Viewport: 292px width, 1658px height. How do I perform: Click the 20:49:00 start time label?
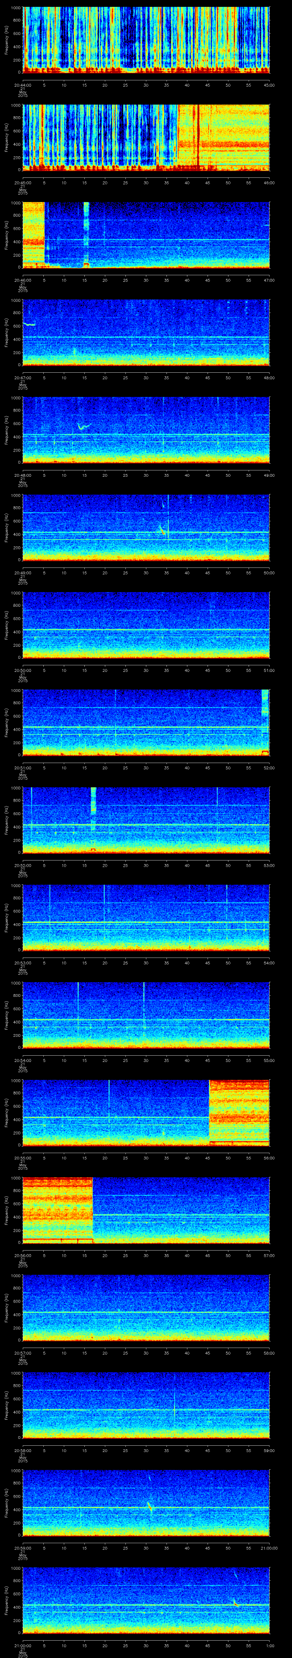[23, 573]
